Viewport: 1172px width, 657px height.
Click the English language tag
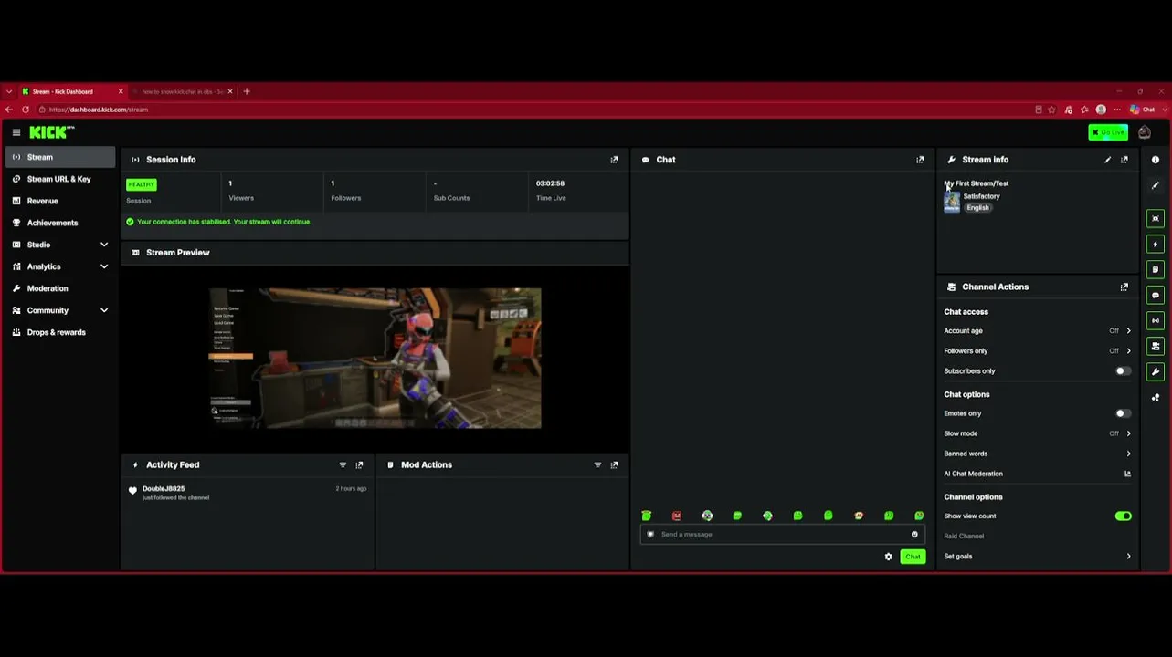[x=977, y=208]
